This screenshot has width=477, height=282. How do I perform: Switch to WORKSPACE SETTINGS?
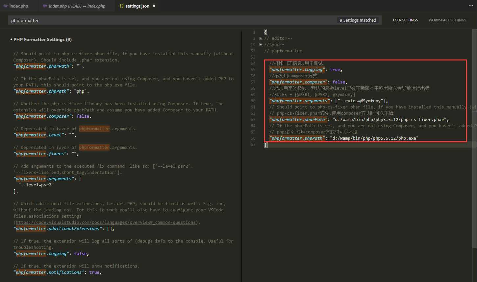[447, 20]
